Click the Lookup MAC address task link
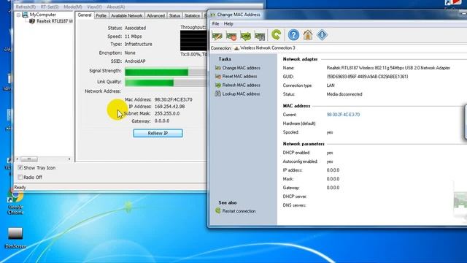This screenshot has height=263, width=467. pos(241,94)
